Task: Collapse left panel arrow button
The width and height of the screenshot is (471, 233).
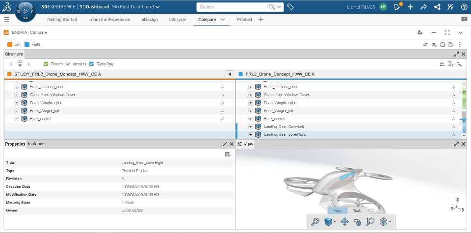Action: tap(230, 74)
